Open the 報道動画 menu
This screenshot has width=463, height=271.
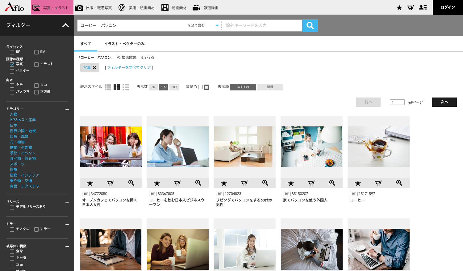coord(206,7)
